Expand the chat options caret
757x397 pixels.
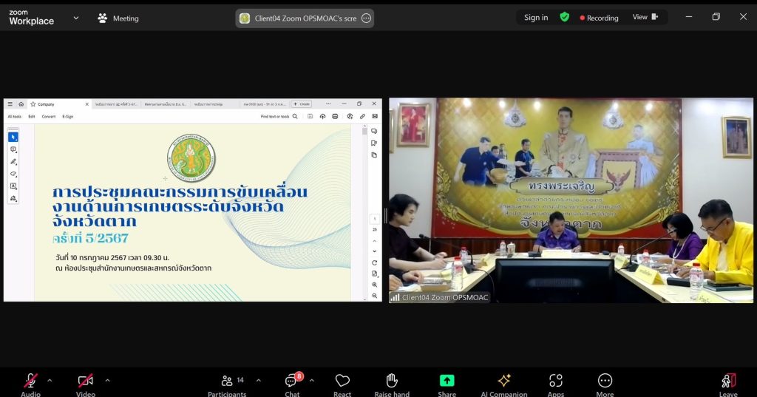point(312,381)
